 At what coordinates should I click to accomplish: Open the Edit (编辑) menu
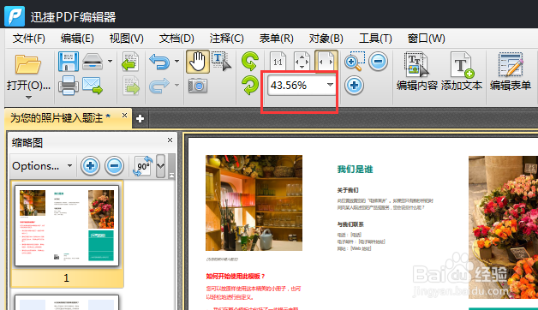tap(77, 39)
